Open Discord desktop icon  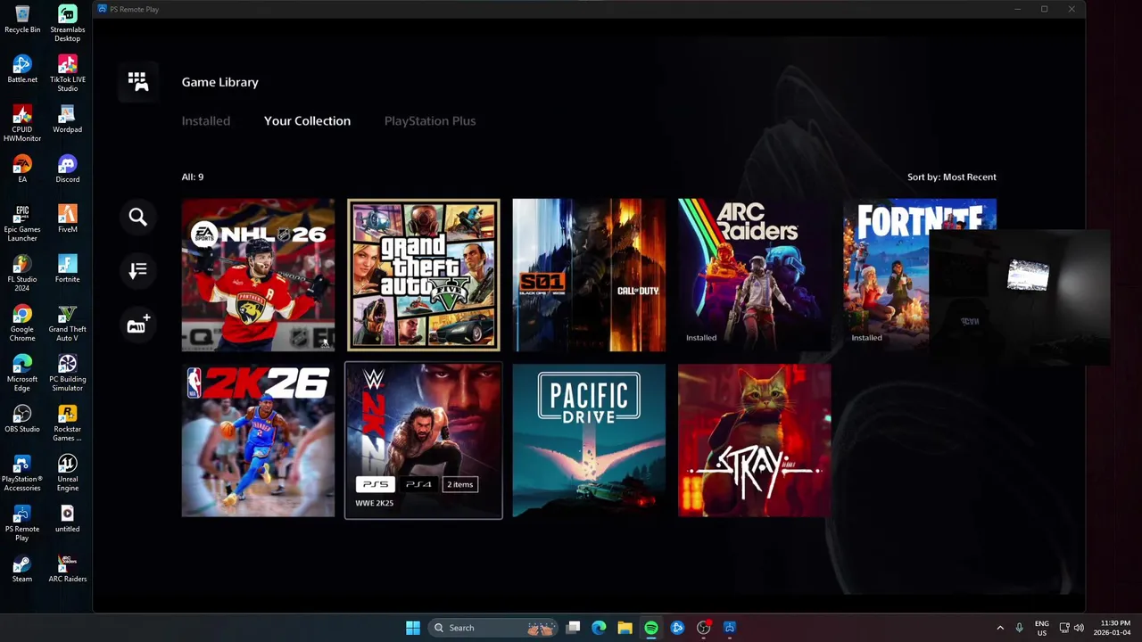pyautogui.click(x=67, y=169)
